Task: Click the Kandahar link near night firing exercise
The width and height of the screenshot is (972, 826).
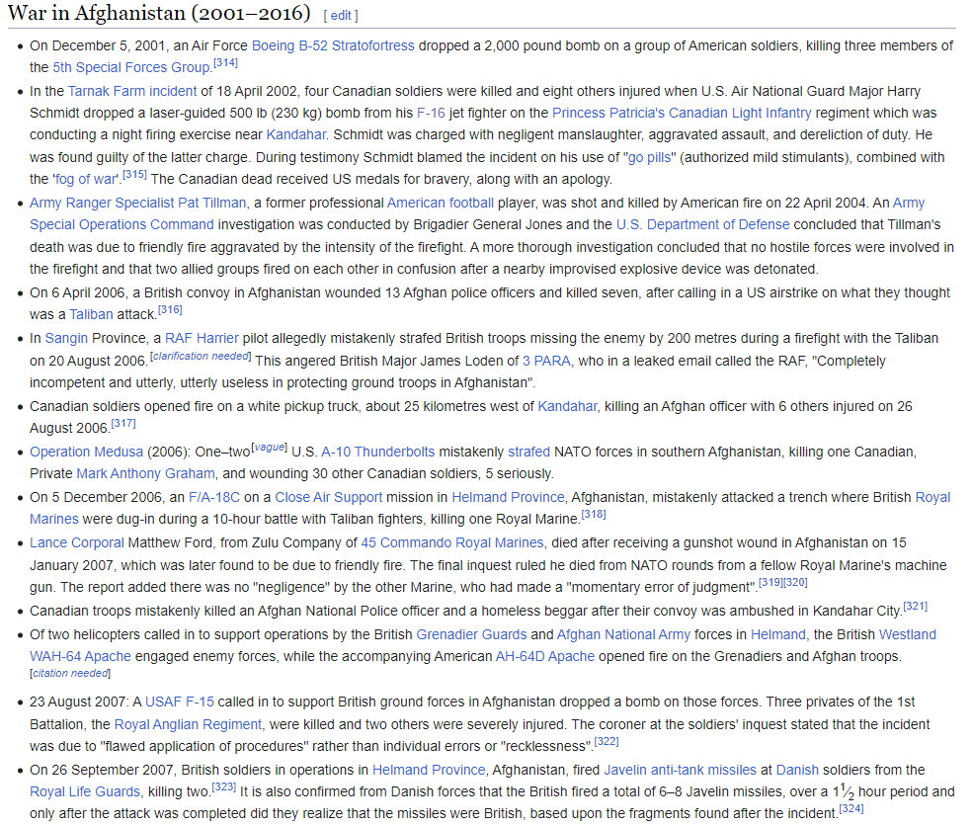Action: coord(295,134)
